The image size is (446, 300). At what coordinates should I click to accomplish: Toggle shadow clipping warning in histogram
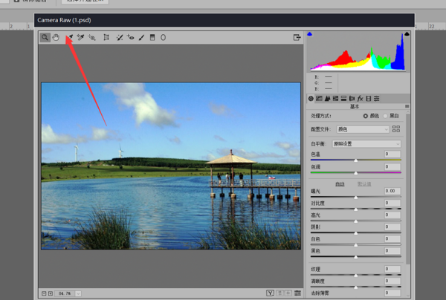pyautogui.click(x=311, y=34)
